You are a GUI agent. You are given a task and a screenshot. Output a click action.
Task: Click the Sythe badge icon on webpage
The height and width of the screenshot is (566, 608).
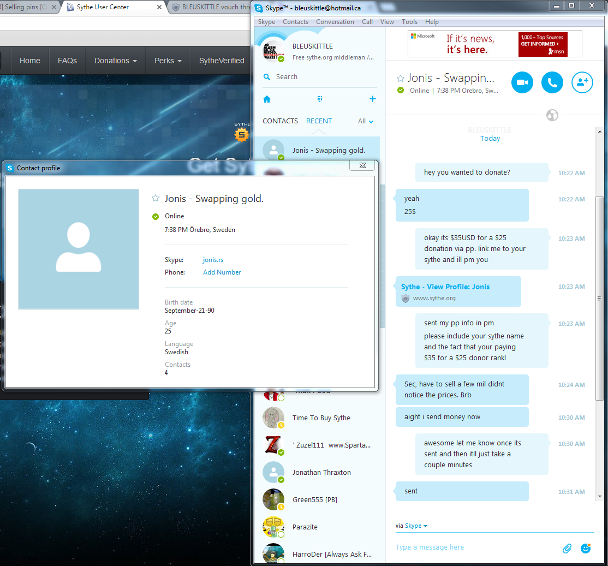tap(242, 134)
